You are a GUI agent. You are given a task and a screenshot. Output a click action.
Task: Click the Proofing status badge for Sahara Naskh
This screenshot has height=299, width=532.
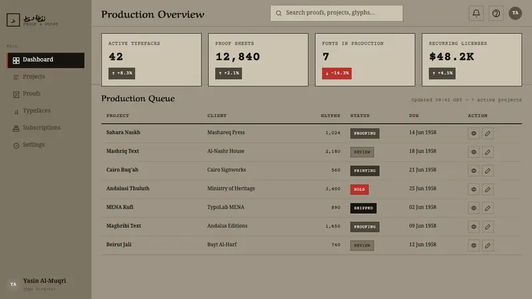click(364, 134)
